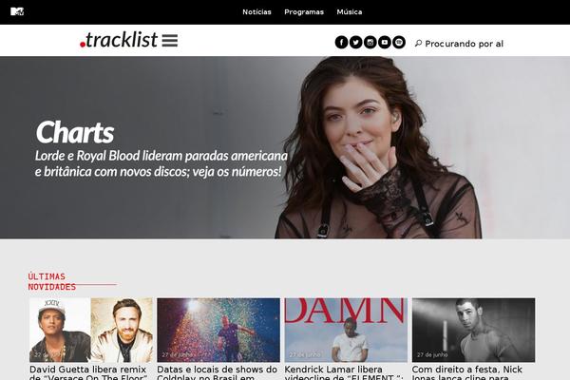570x380 pixels.
Task: Open the Spotify social icon
Action: point(399,42)
